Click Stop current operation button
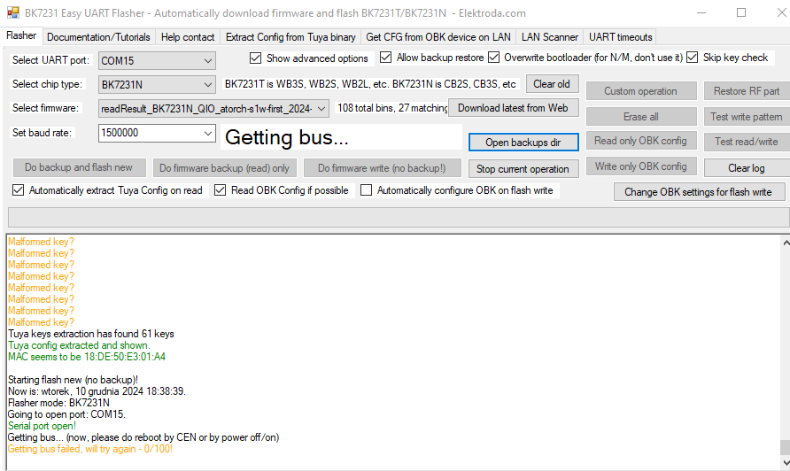The height and width of the screenshot is (471, 790). tap(523, 169)
